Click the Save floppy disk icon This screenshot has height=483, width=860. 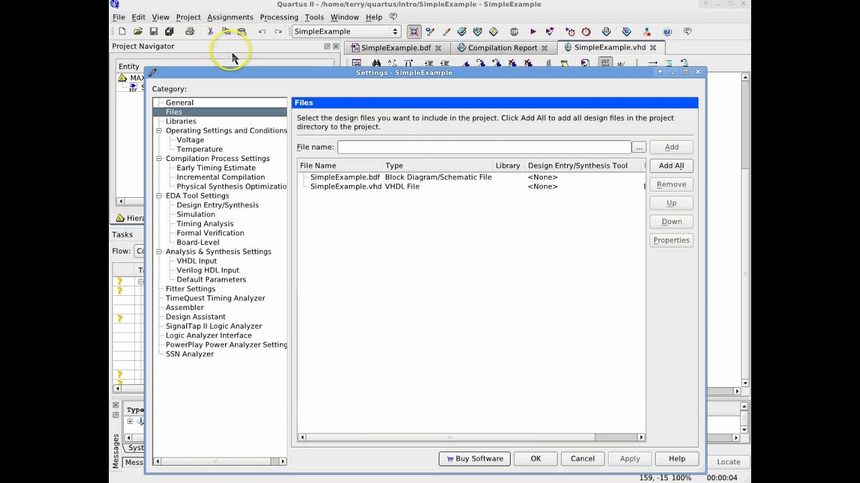tap(153, 32)
